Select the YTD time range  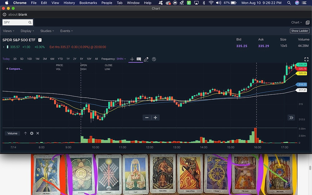[60, 59]
